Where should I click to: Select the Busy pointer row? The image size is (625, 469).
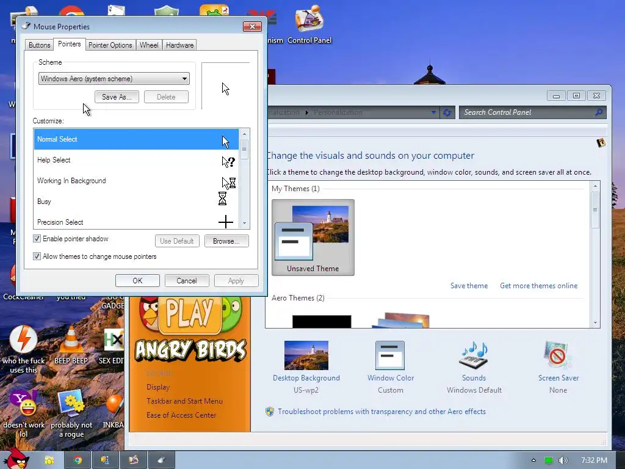(x=136, y=202)
